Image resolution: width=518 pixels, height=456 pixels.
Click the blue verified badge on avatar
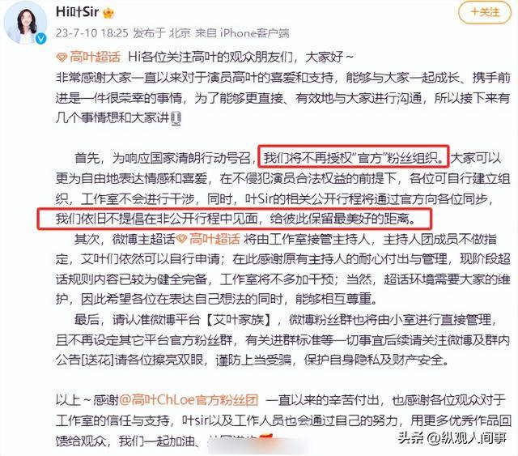[41, 38]
